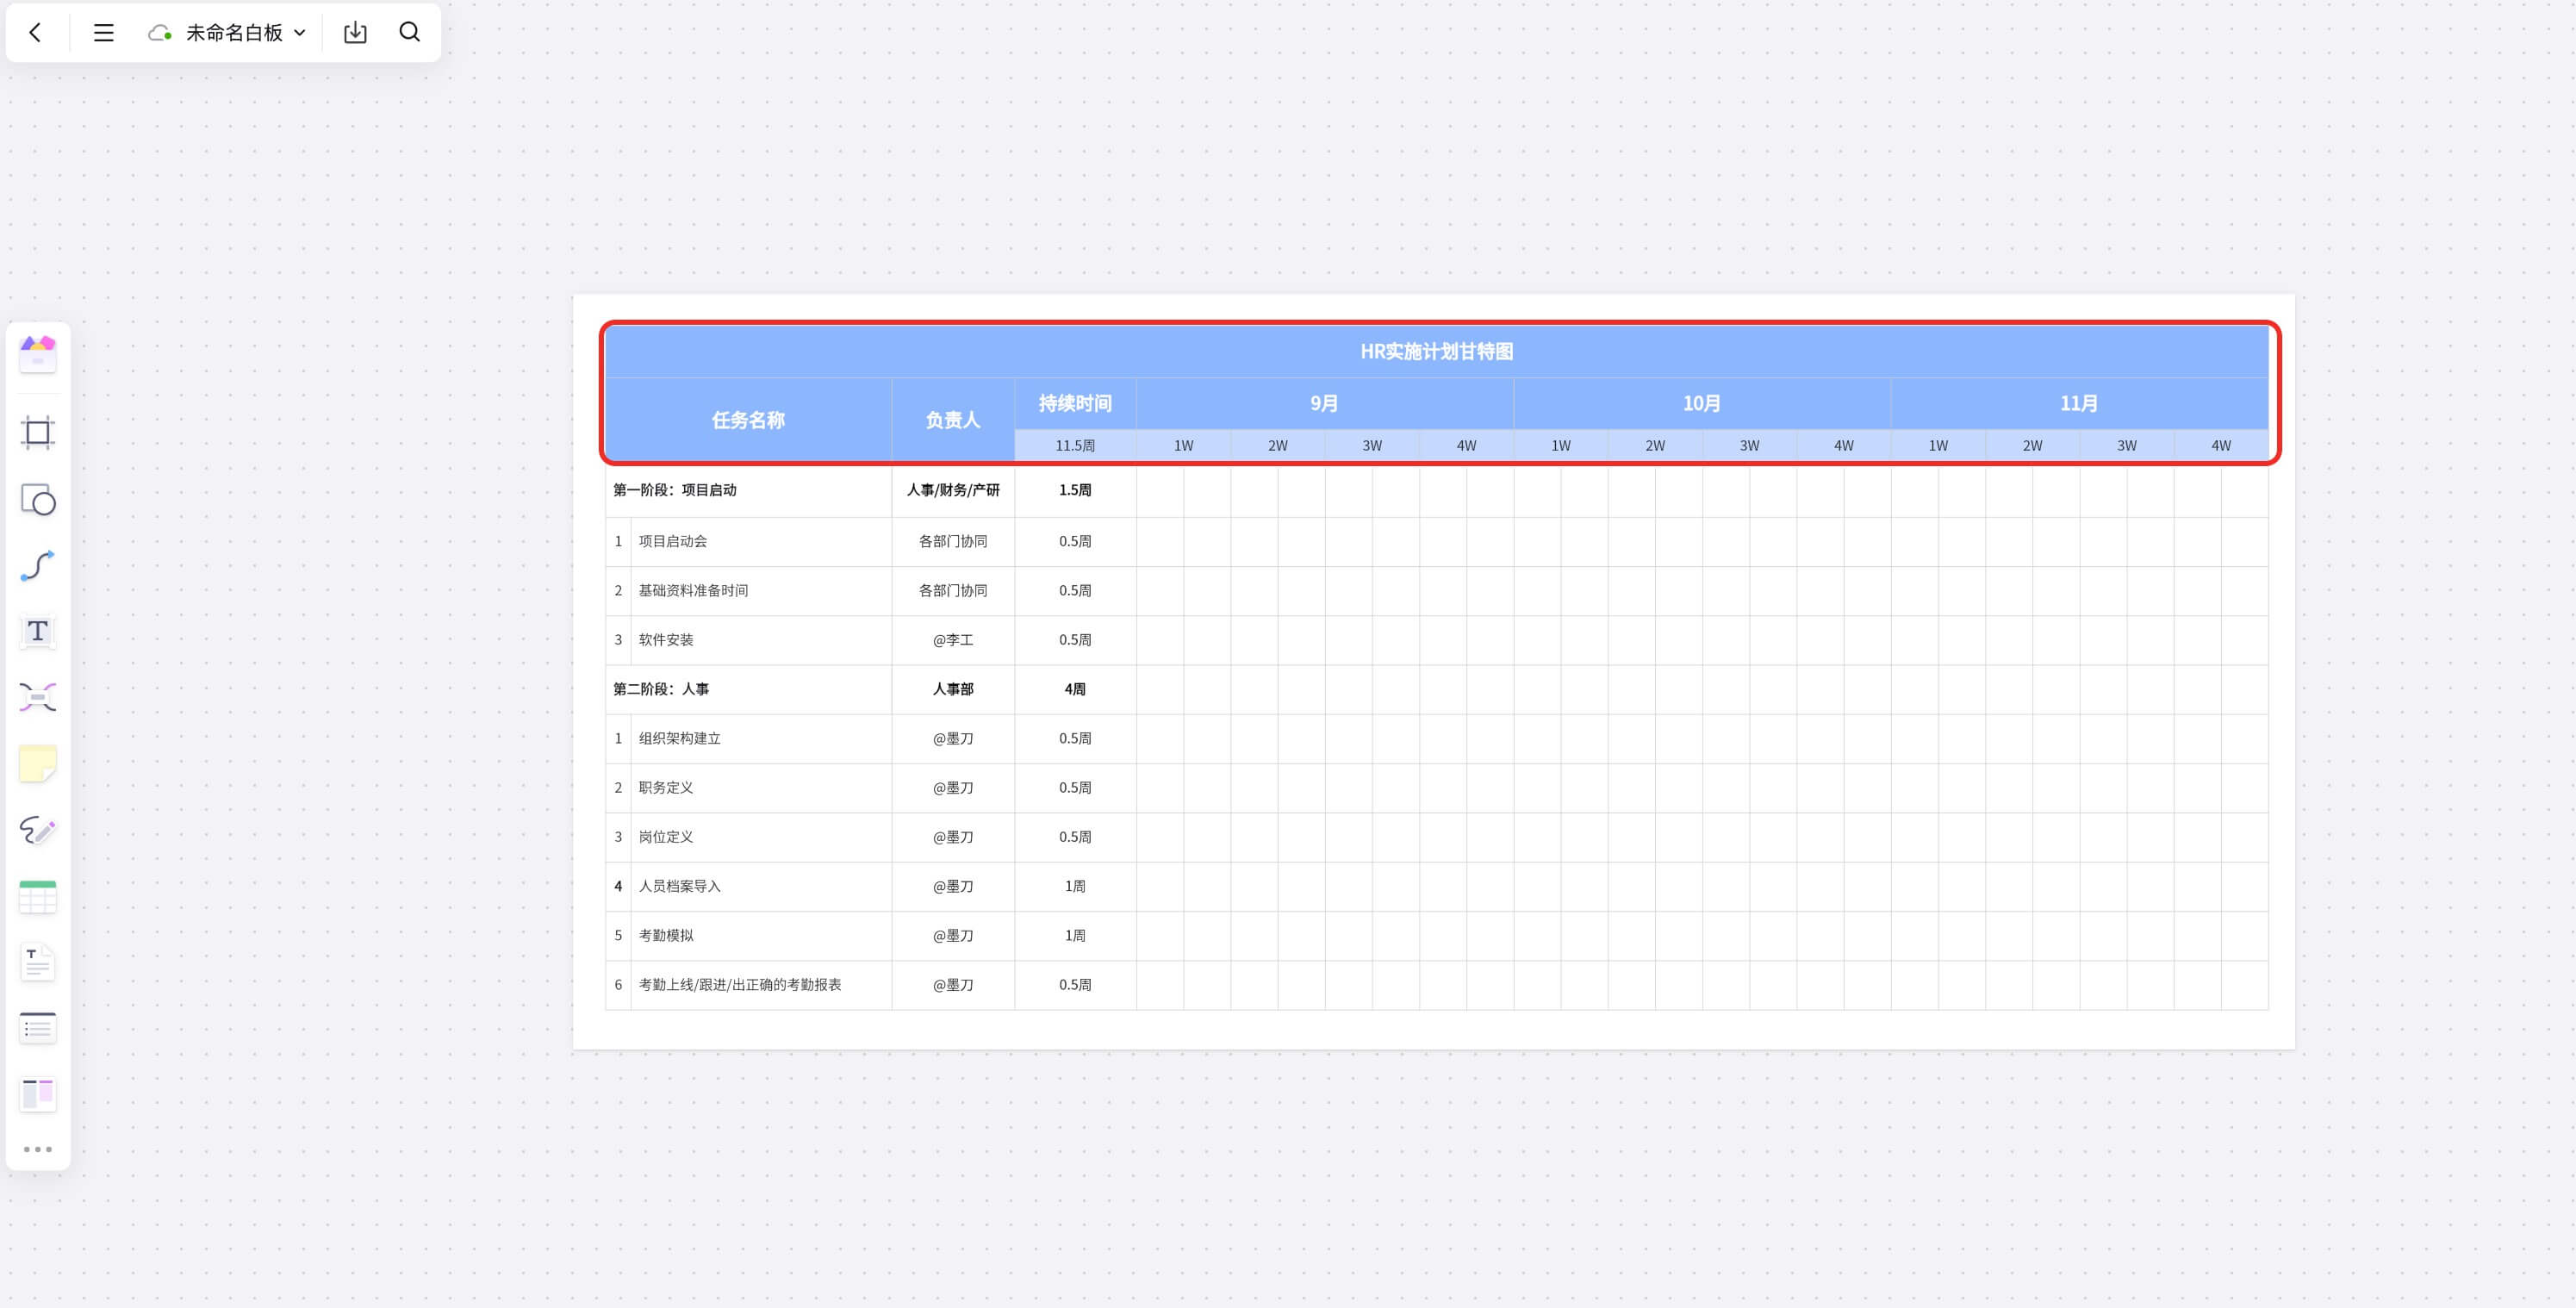Viewport: 2576px width, 1308px height.
Task: Click the 3W cell under 10月
Action: point(1750,446)
